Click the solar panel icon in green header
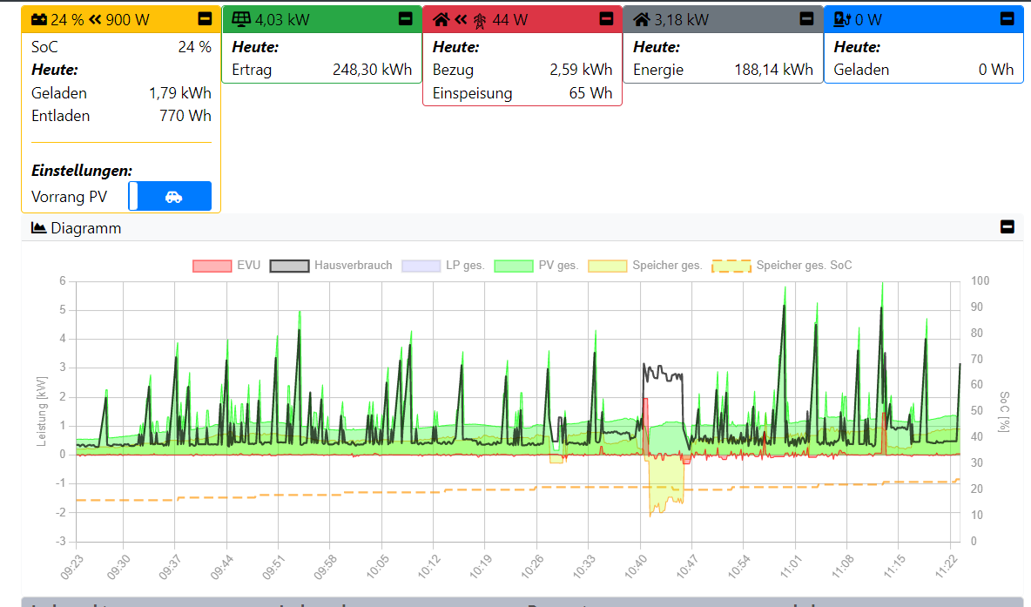This screenshot has width=1031, height=607. pos(241,19)
